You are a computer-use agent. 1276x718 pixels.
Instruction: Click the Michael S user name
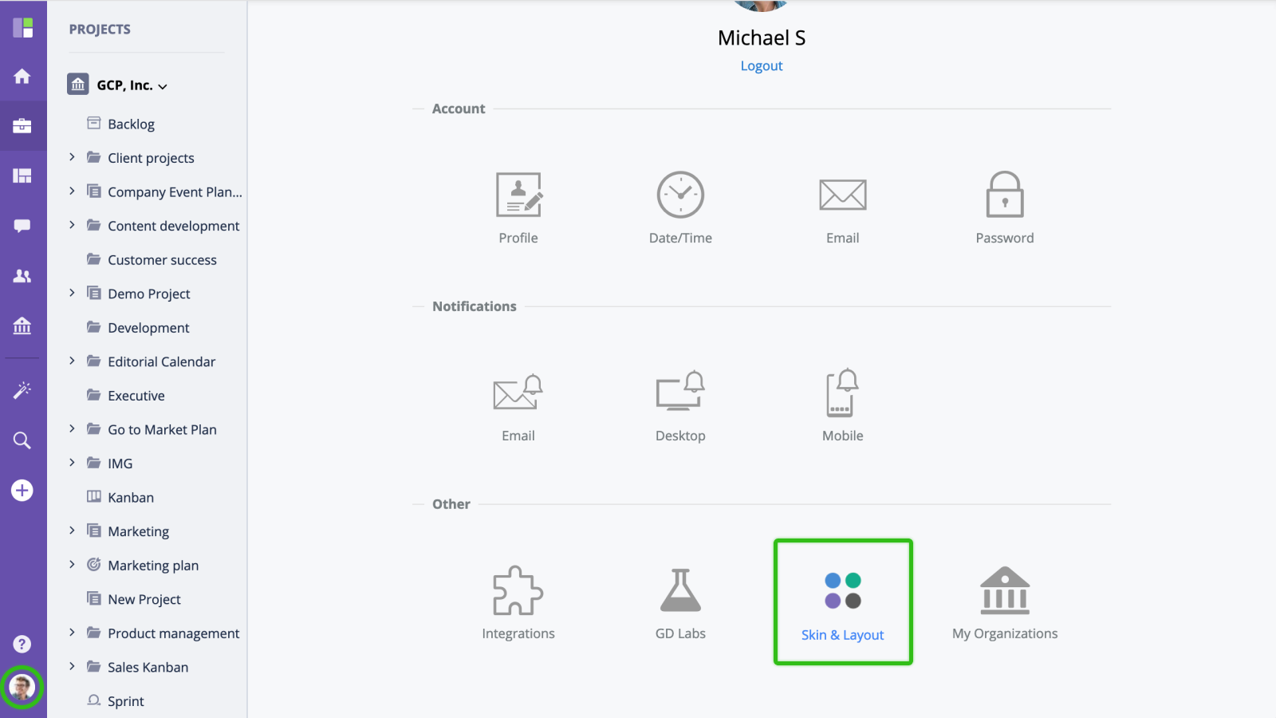point(762,37)
